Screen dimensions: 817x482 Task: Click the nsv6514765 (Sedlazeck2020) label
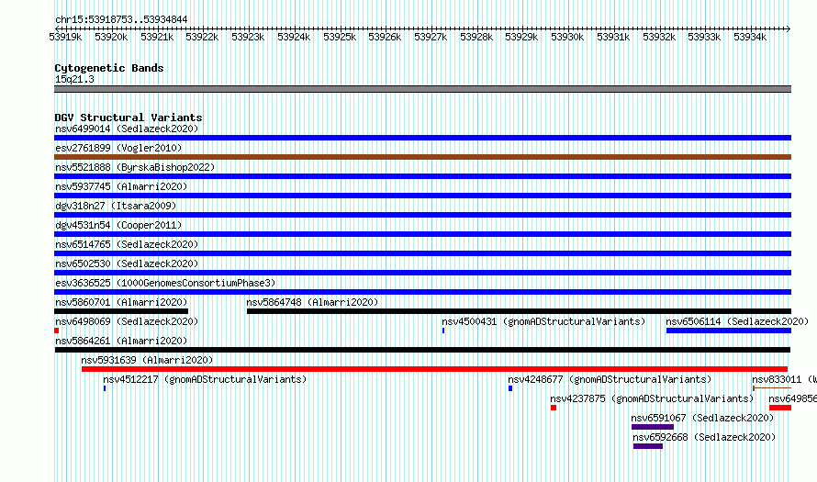pos(127,244)
